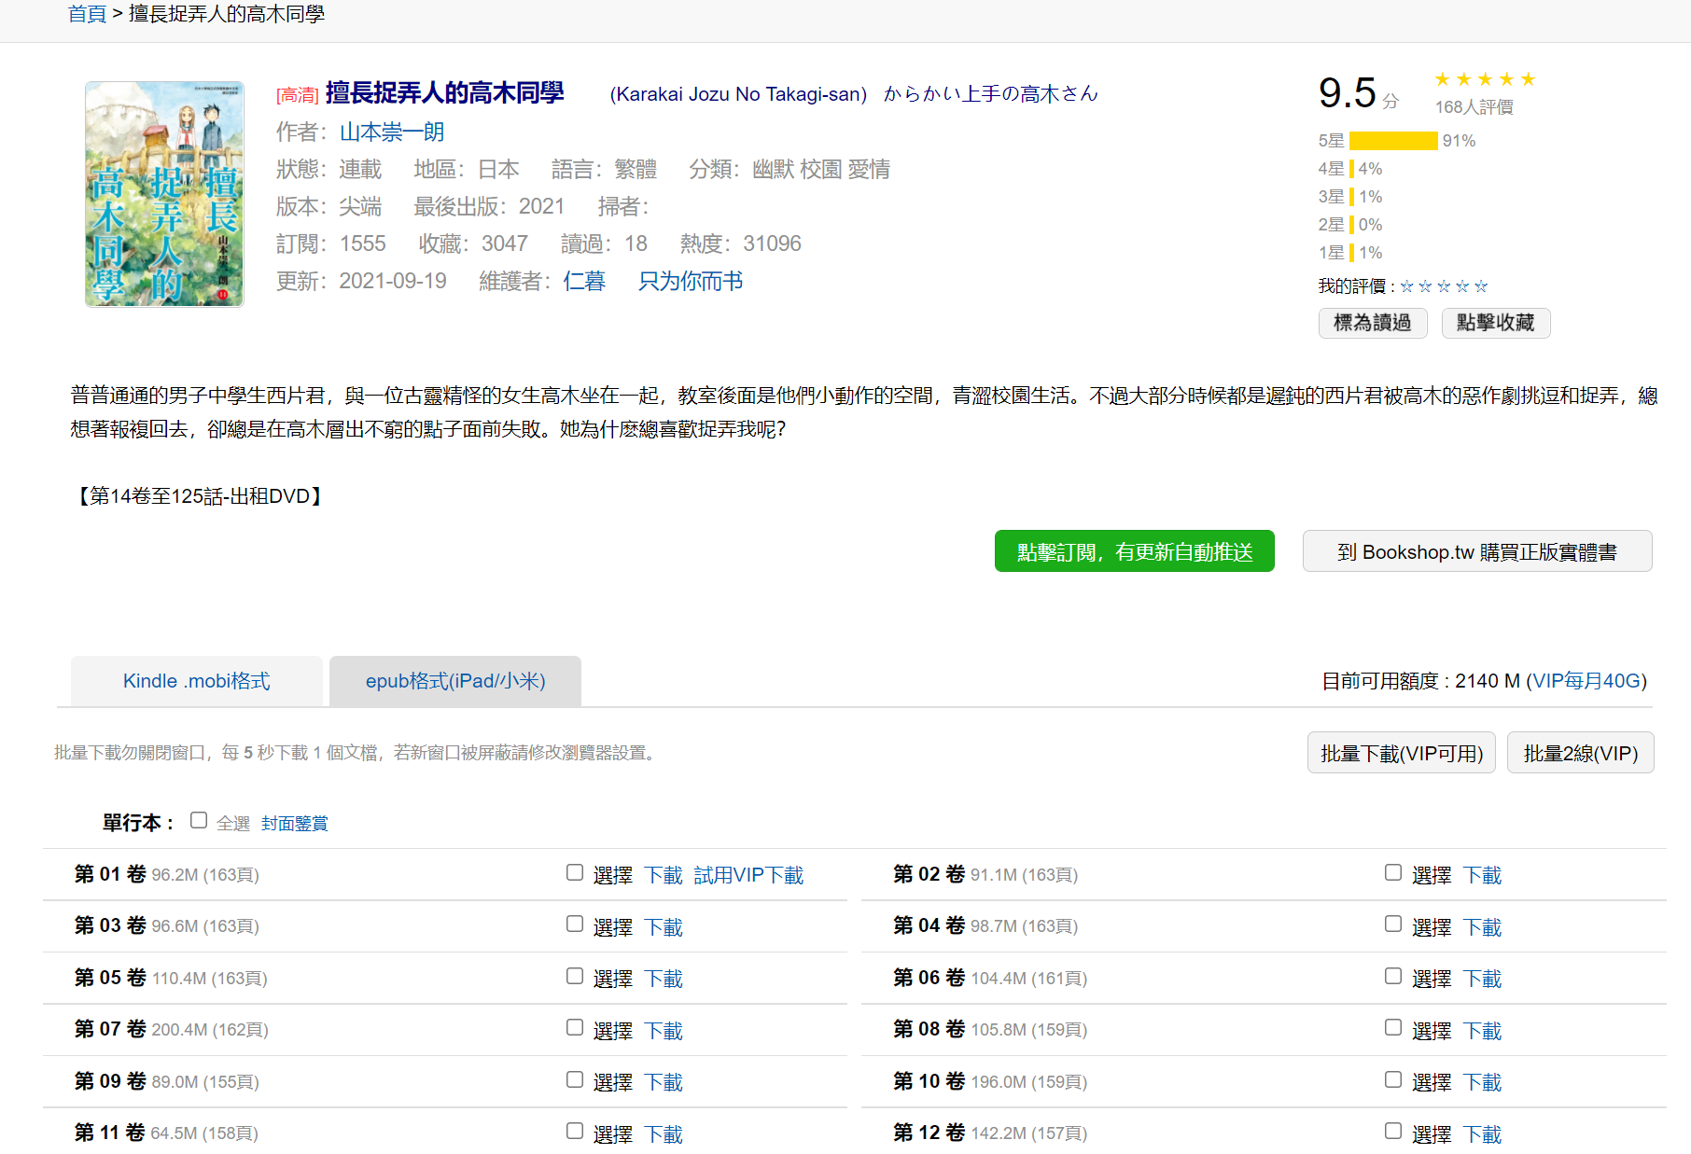Open the manga cover thumbnail
Image resolution: width=1691 pixels, height=1154 pixels.
tap(164, 194)
